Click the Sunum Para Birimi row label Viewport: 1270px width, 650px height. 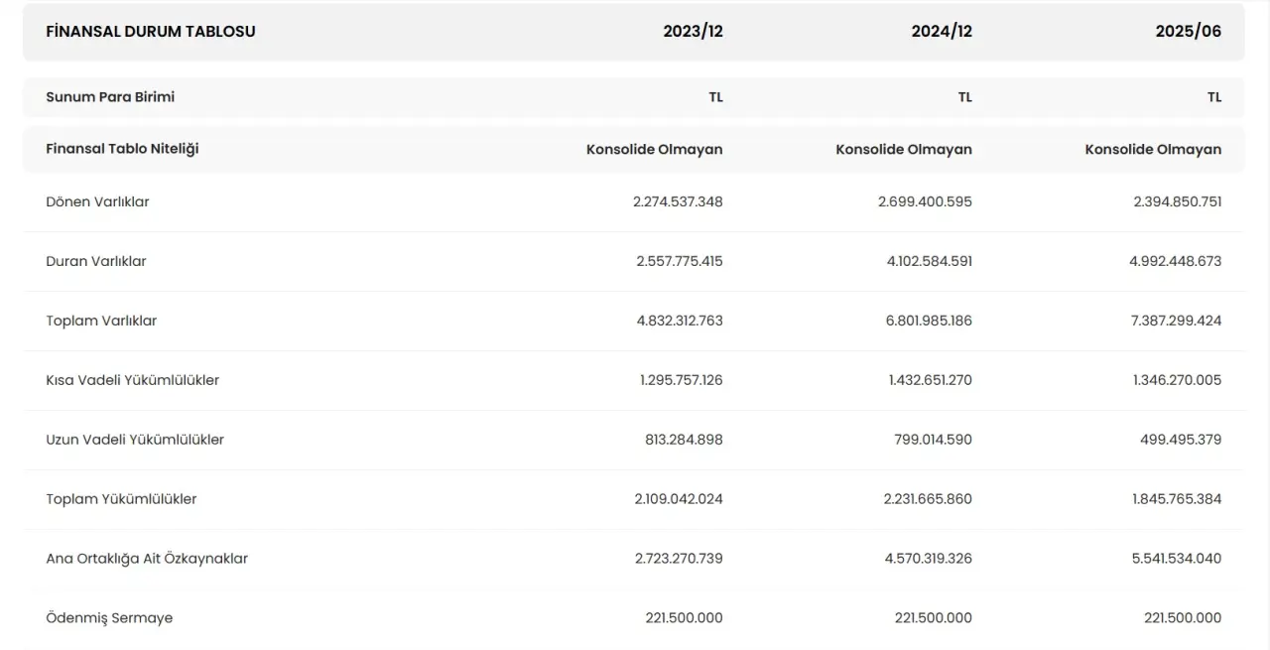click(x=110, y=97)
